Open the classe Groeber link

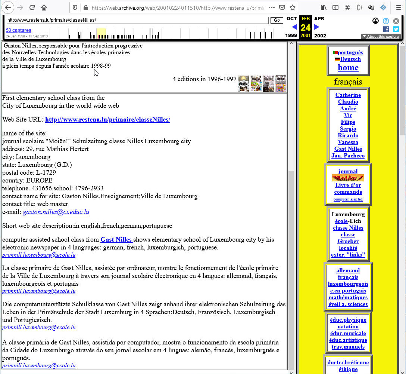coord(348,238)
